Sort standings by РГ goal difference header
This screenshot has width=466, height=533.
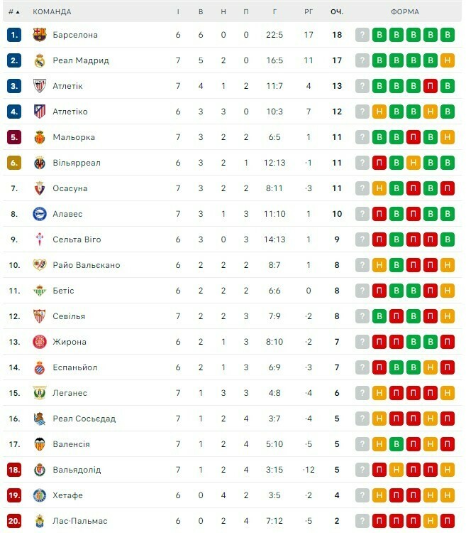309,12
